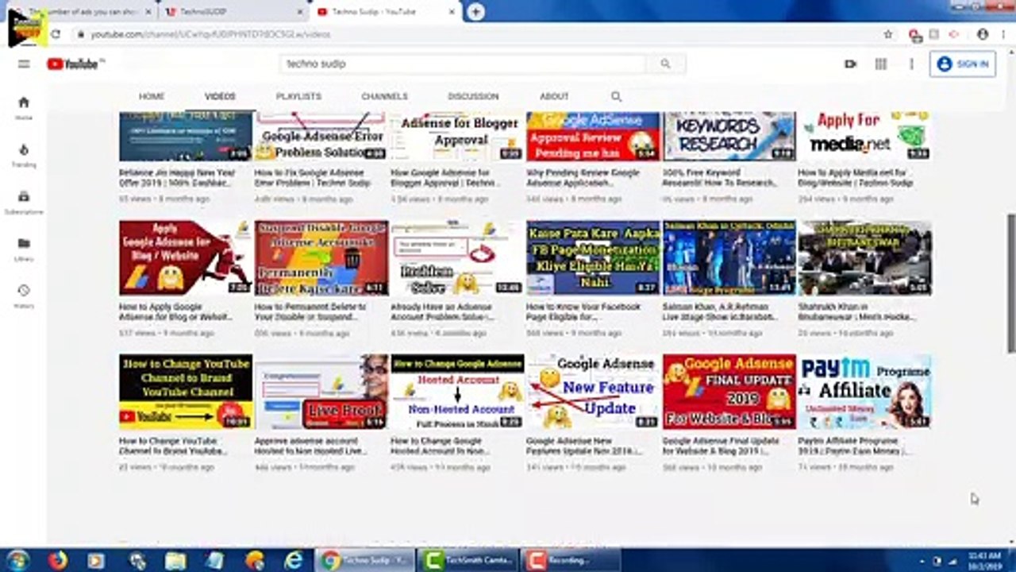Image resolution: width=1016 pixels, height=572 pixels.
Task: Open Apply For media.net video thumbnail
Action: point(865,137)
